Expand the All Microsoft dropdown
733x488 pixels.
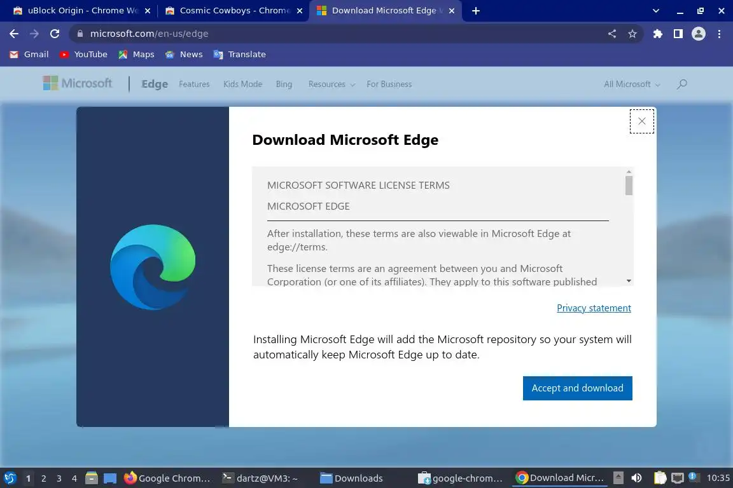point(632,84)
